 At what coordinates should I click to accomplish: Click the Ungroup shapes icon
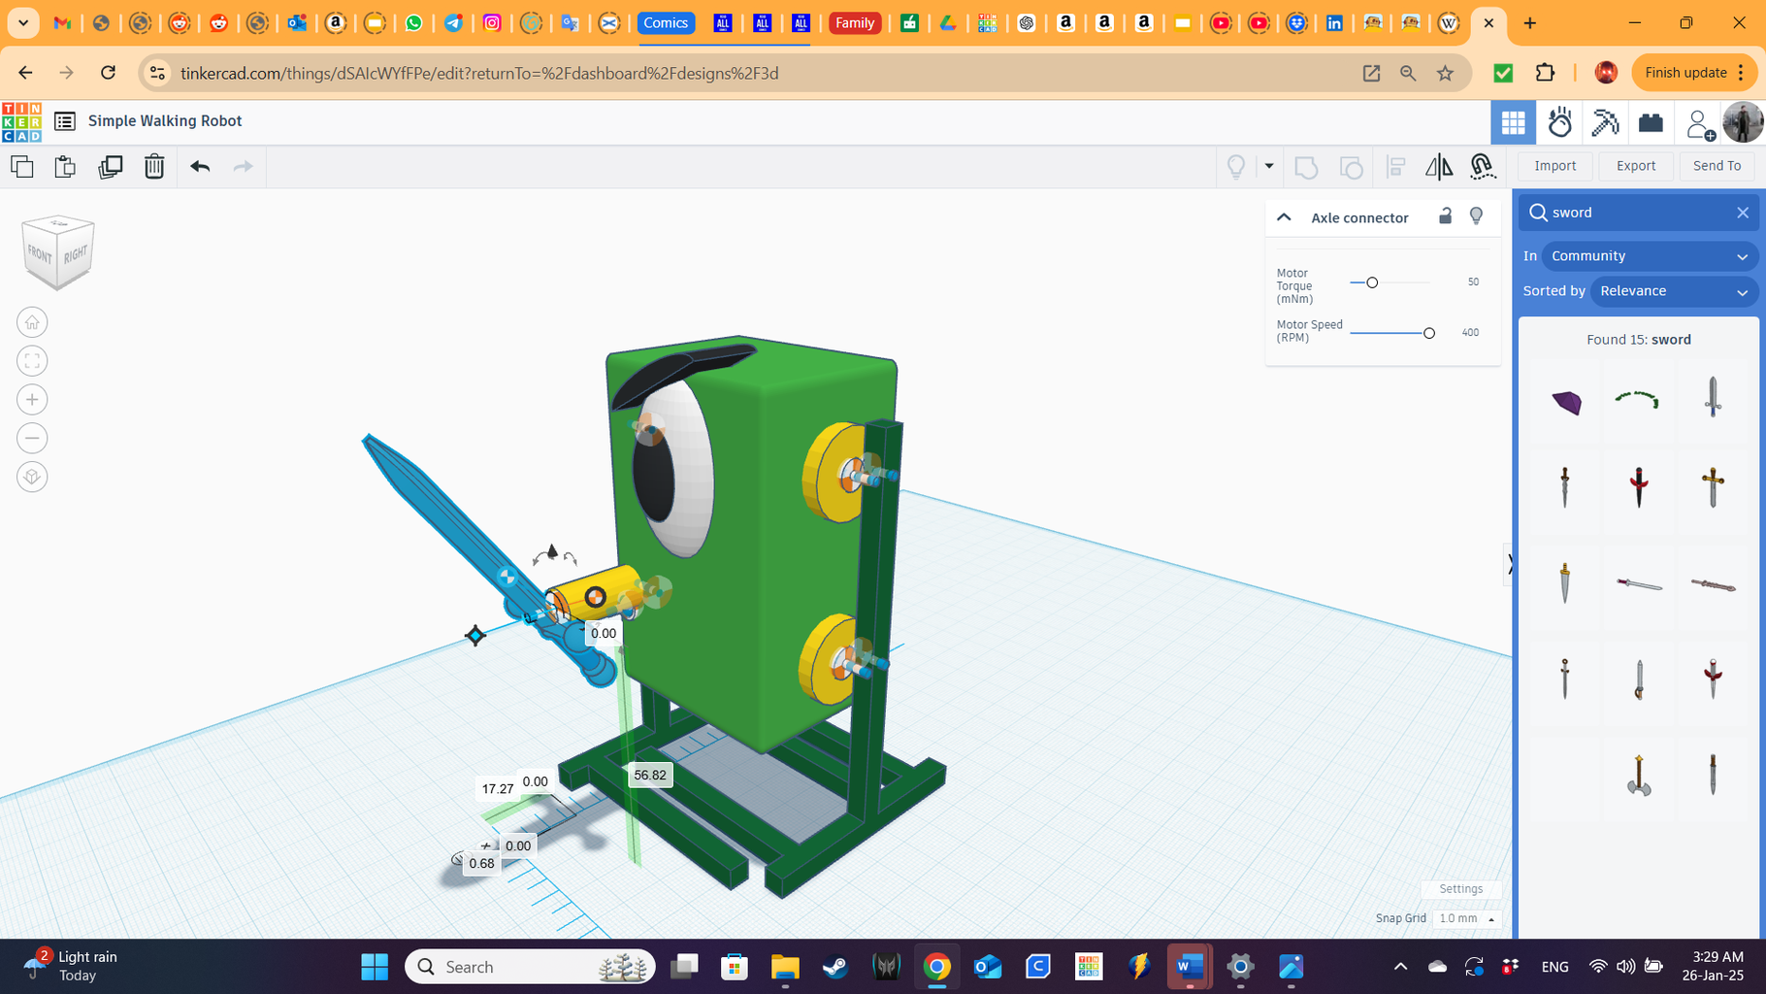1351,167
